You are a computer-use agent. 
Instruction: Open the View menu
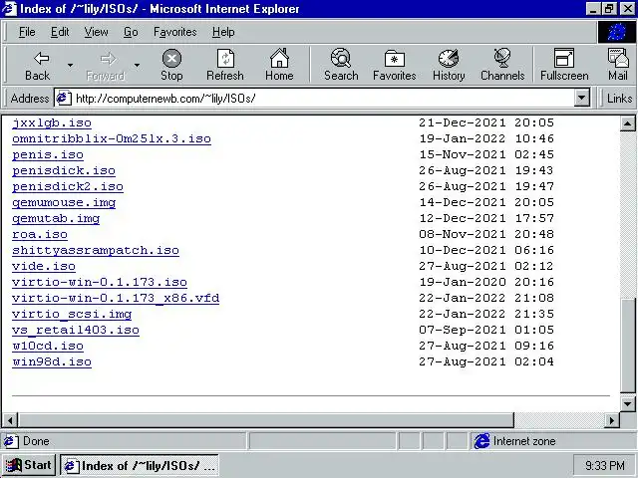tap(96, 32)
